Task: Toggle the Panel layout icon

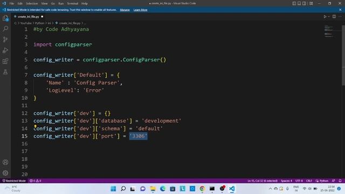Action: [x=299, y=3]
